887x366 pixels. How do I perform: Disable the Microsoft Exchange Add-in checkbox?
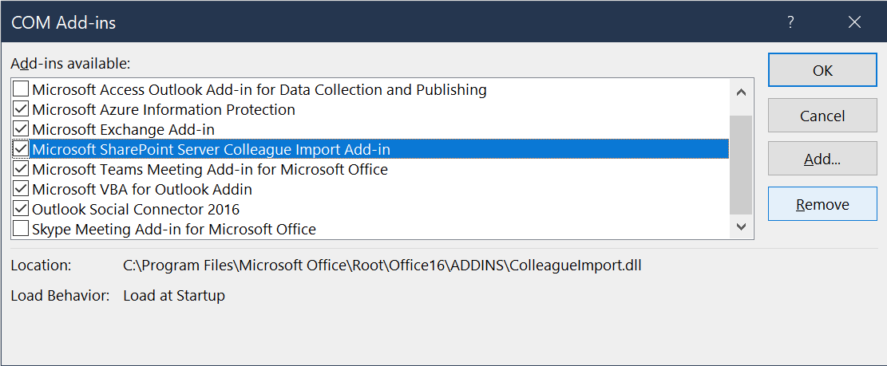22,129
